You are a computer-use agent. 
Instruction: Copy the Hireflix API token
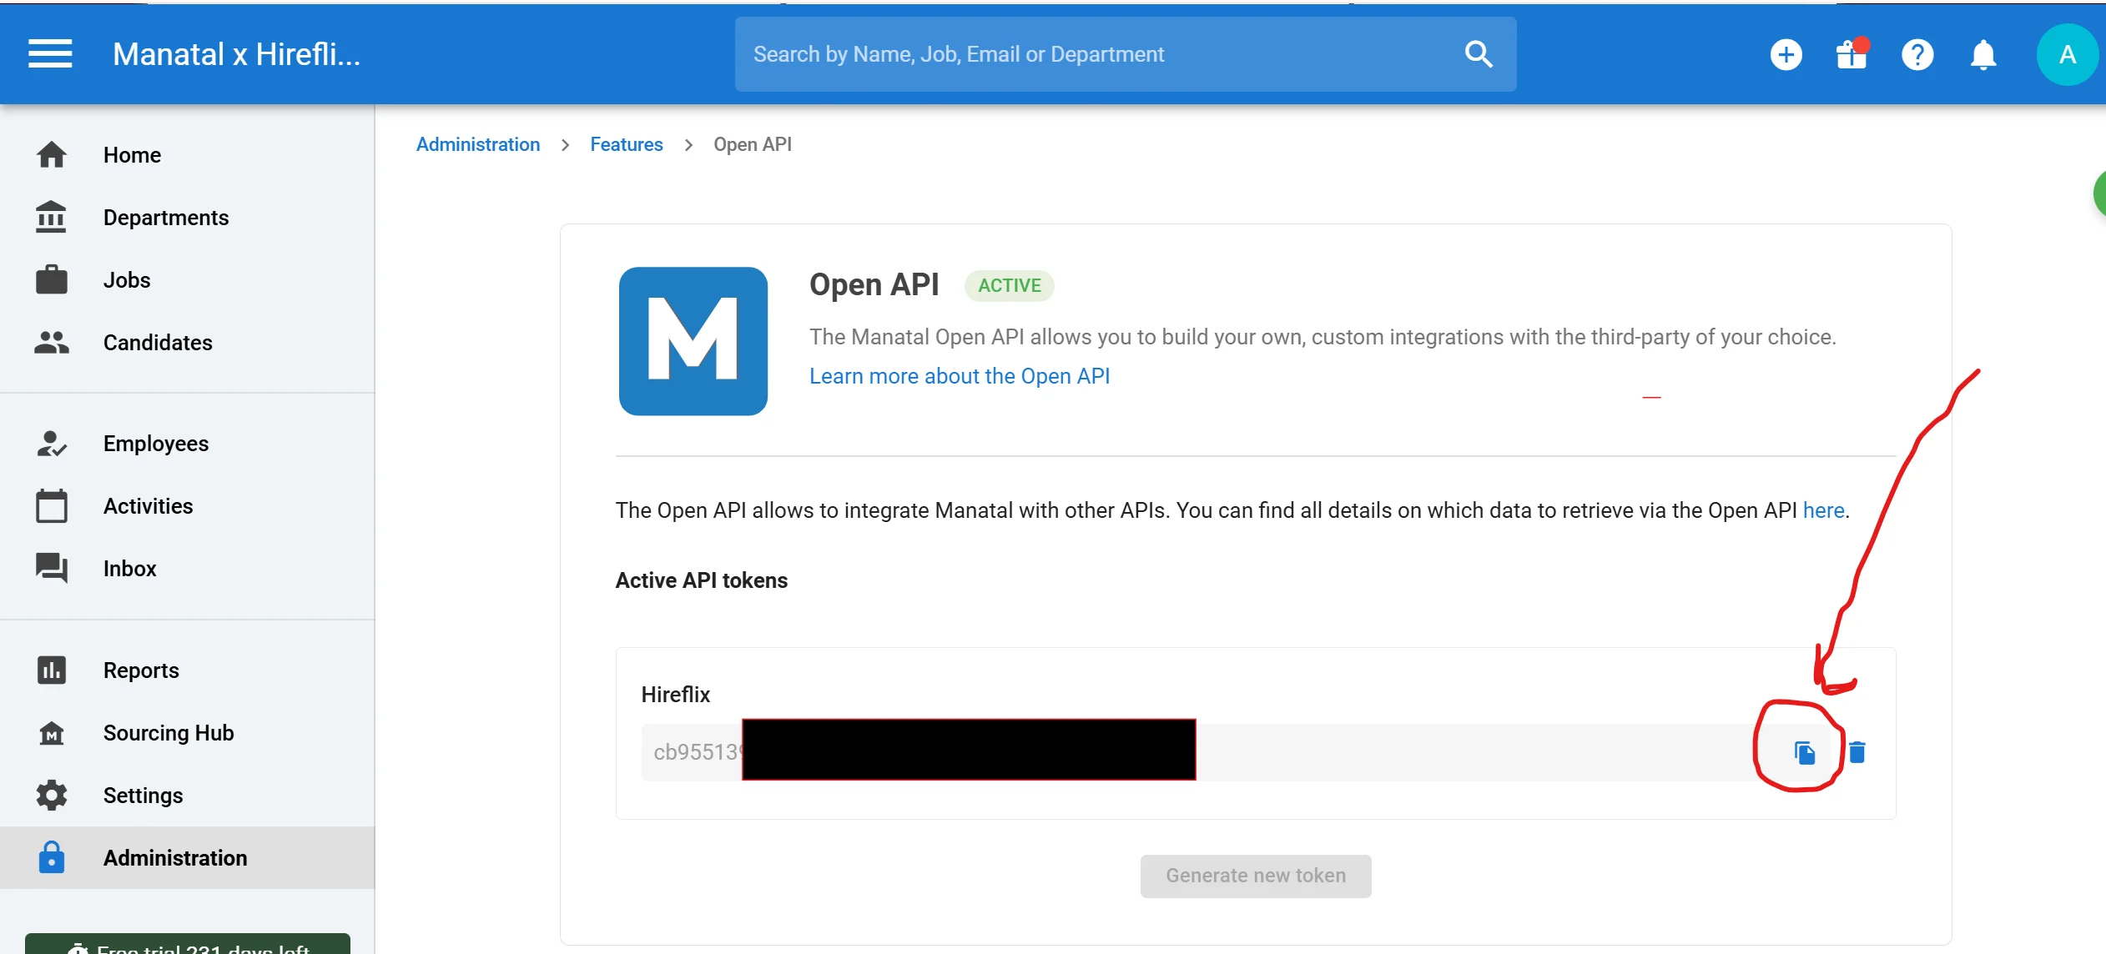(1805, 753)
